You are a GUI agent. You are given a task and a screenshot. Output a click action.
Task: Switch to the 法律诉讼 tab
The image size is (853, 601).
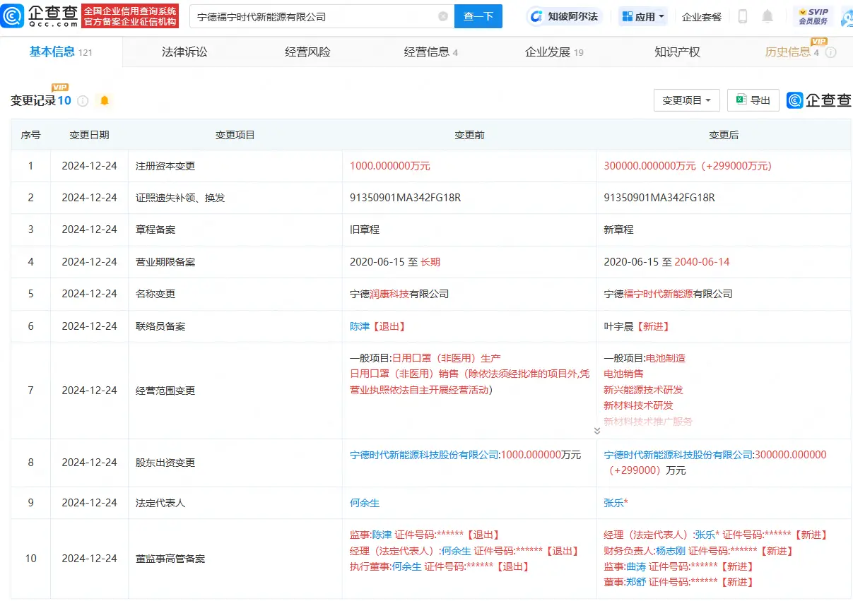point(184,51)
